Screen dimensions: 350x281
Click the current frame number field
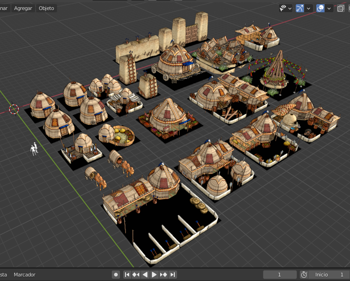[x=280, y=275]
